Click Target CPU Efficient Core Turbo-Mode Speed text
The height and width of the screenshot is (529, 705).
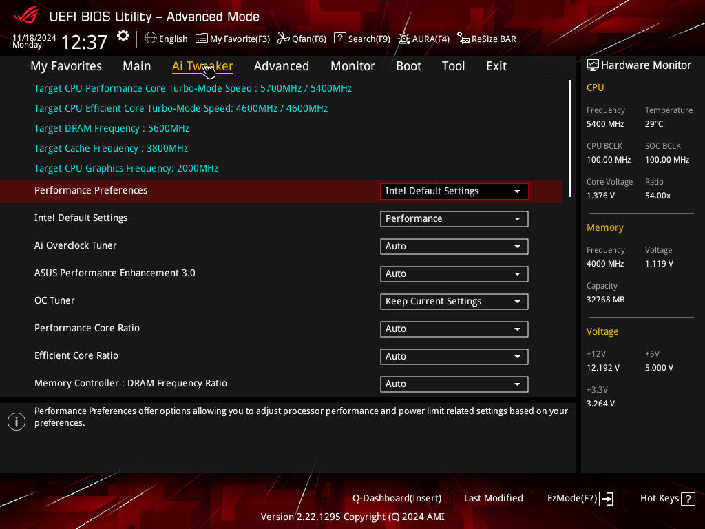pyautogui.click(x=181, y=108)
